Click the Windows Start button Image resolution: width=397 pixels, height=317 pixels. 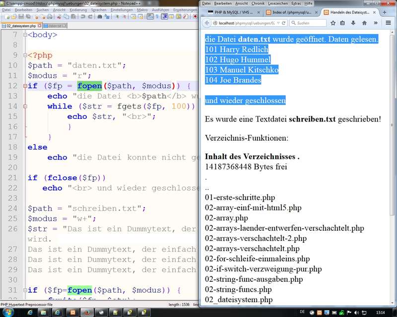pos(9,313)
